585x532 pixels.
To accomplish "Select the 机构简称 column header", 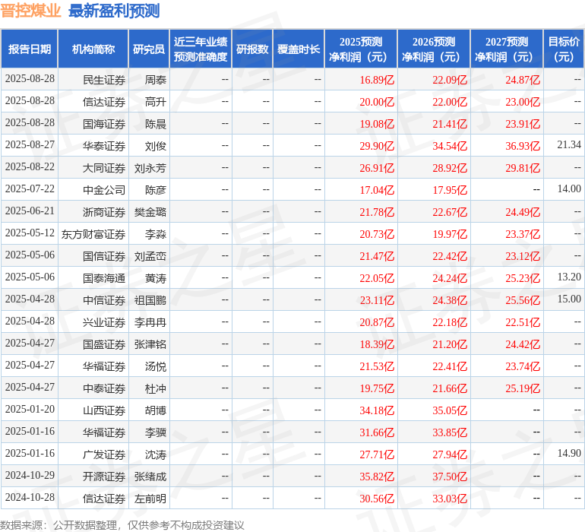I will (x=93, y=49).
